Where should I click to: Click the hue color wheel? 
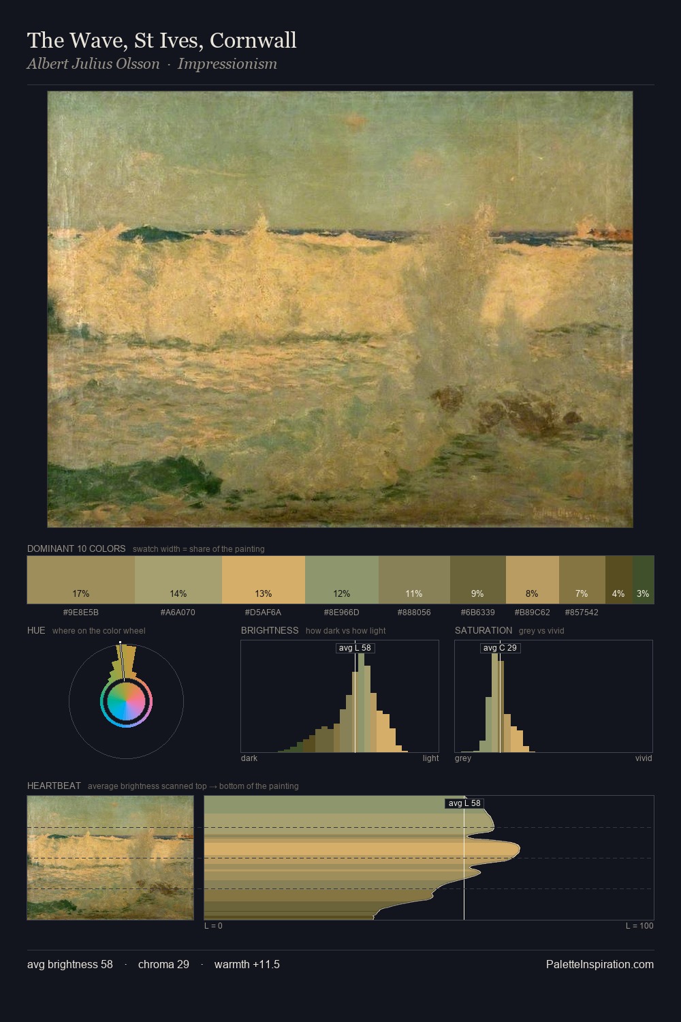coord(126,701)
